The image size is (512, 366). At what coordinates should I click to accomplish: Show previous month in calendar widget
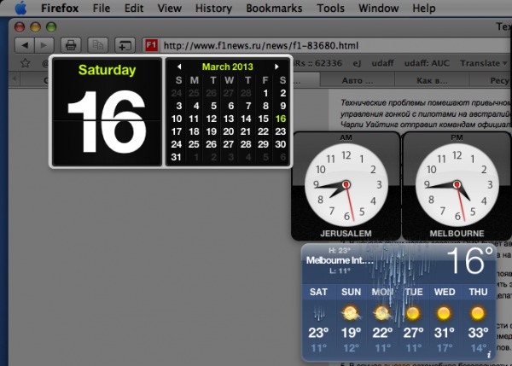pos(179,67)
